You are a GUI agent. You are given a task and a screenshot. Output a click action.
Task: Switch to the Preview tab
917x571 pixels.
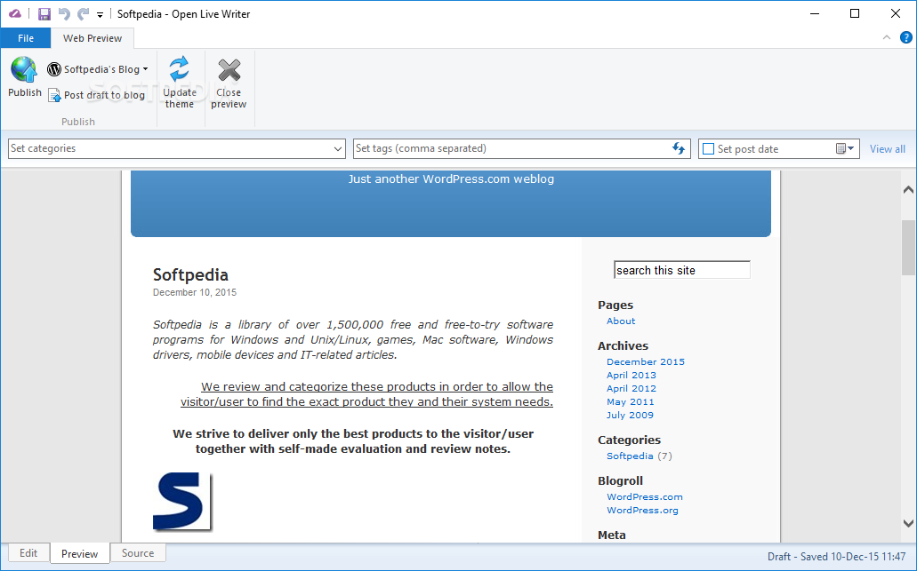click(79, 553)
